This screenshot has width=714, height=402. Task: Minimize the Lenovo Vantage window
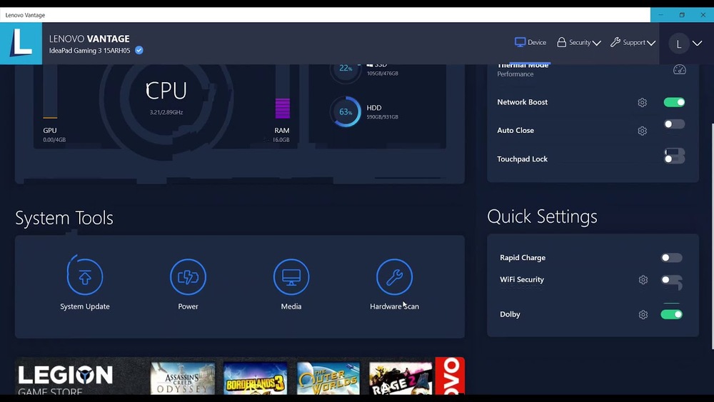pos(660,15)
